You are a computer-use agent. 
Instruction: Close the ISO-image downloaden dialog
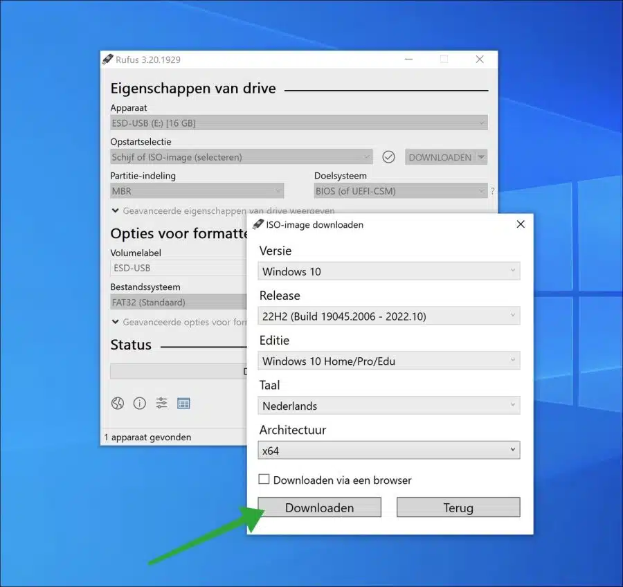coord(521,224)
